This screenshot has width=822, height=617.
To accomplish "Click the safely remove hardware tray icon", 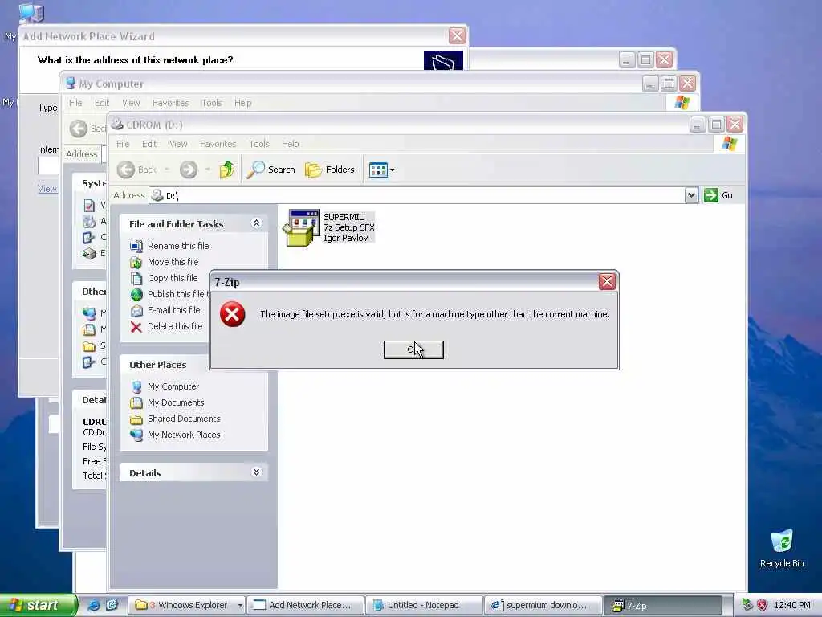I will pyautogui.click(x=747, y=605).
